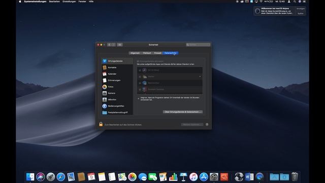Select Festplattenvollzugriff in the privacy sidebar
This screenshot has width=325, height=183.
(x=117, y=112)
